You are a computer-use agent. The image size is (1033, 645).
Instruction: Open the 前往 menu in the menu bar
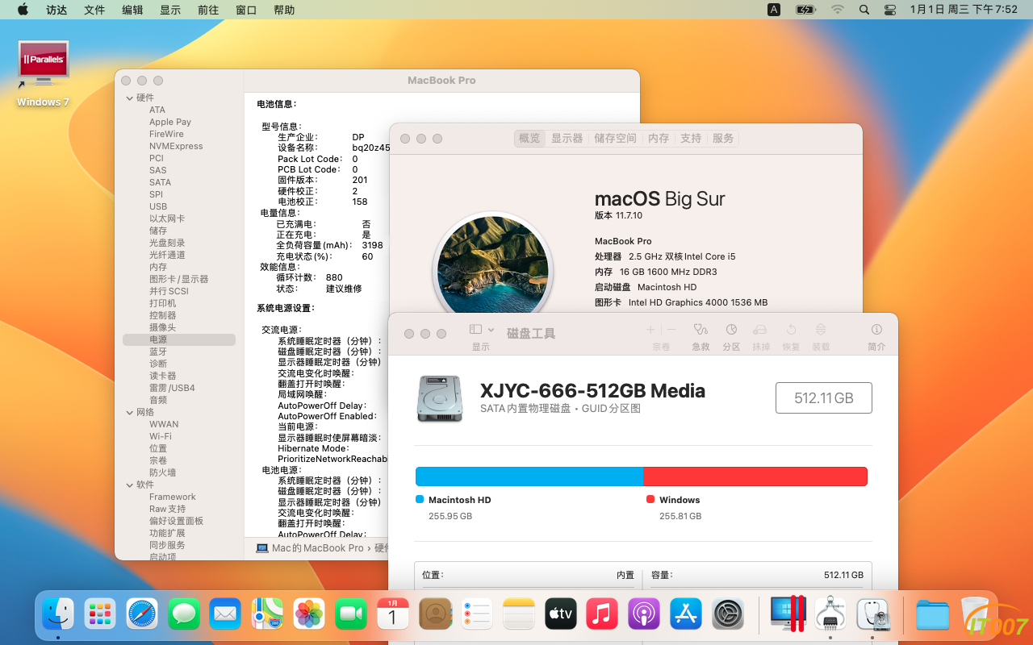point(208,10)
